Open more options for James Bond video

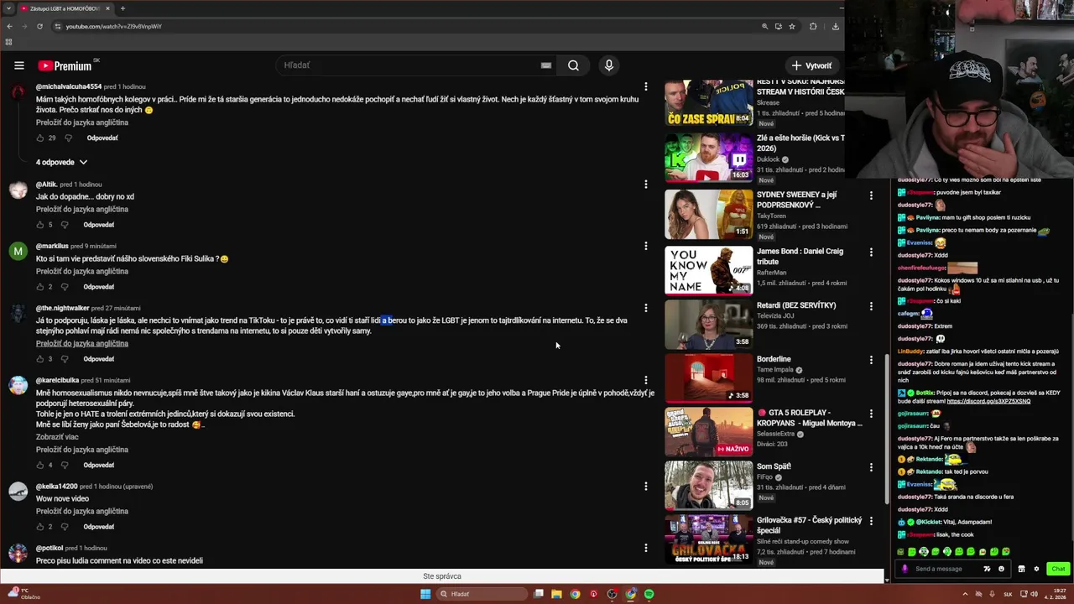click(x=871, y=252)
